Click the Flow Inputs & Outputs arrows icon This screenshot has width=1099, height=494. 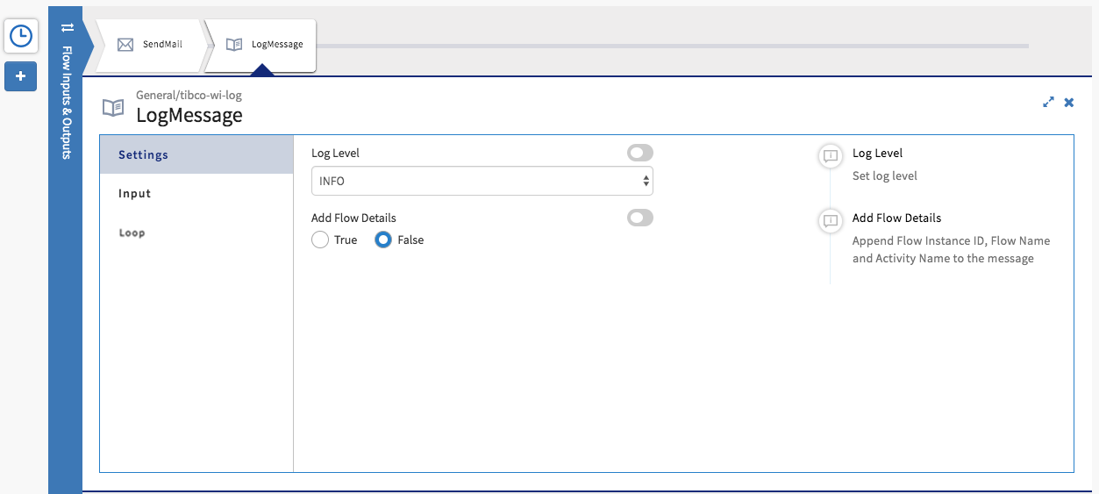click(x=67, y=28)
